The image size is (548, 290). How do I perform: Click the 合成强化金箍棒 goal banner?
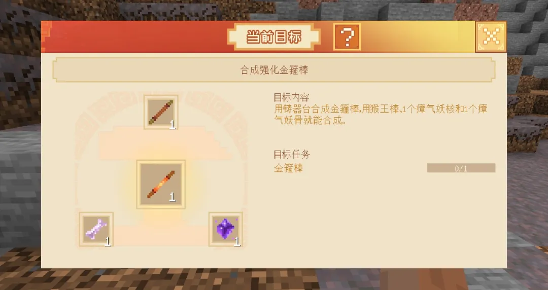pyautogui.click(x=274, y=70)
